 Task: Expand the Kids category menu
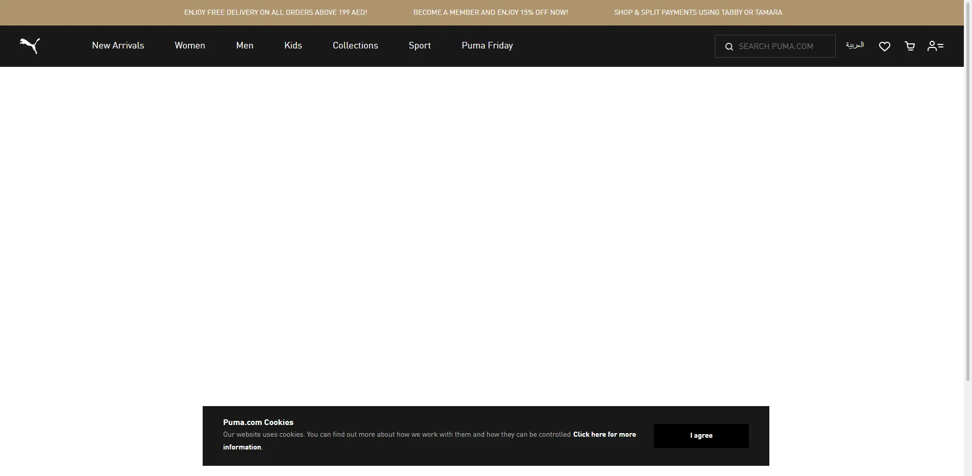point(293,45)
